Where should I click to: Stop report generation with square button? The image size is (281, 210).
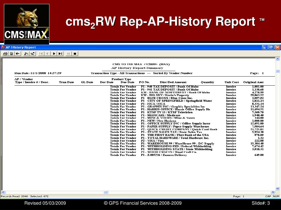(x=75, y=54)
